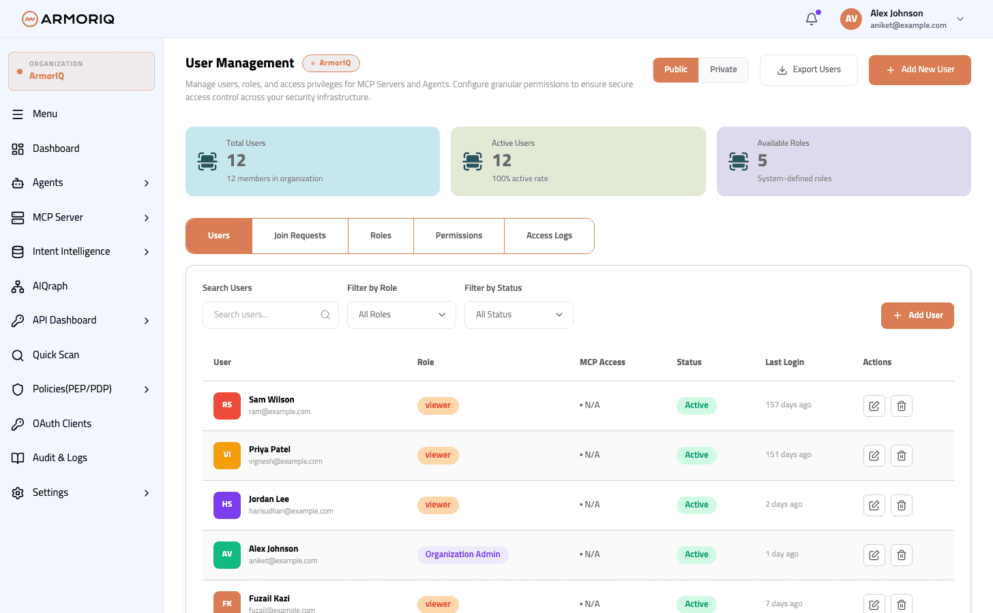Image resolution: width=993 pixels, height=613 pixels.
Task: Open OAuth Clients in the sidebar
Action: pyautogui.click(x=61, y=424)
